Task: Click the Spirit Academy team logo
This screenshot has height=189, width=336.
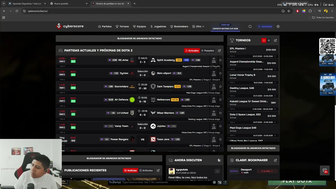Action: 153,60
